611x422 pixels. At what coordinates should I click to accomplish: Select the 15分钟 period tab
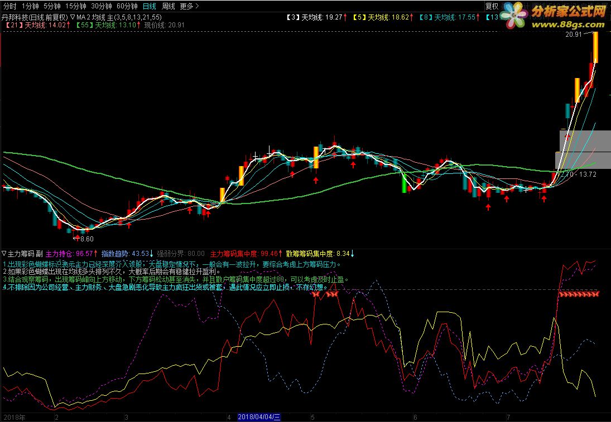tap(75, 6)
